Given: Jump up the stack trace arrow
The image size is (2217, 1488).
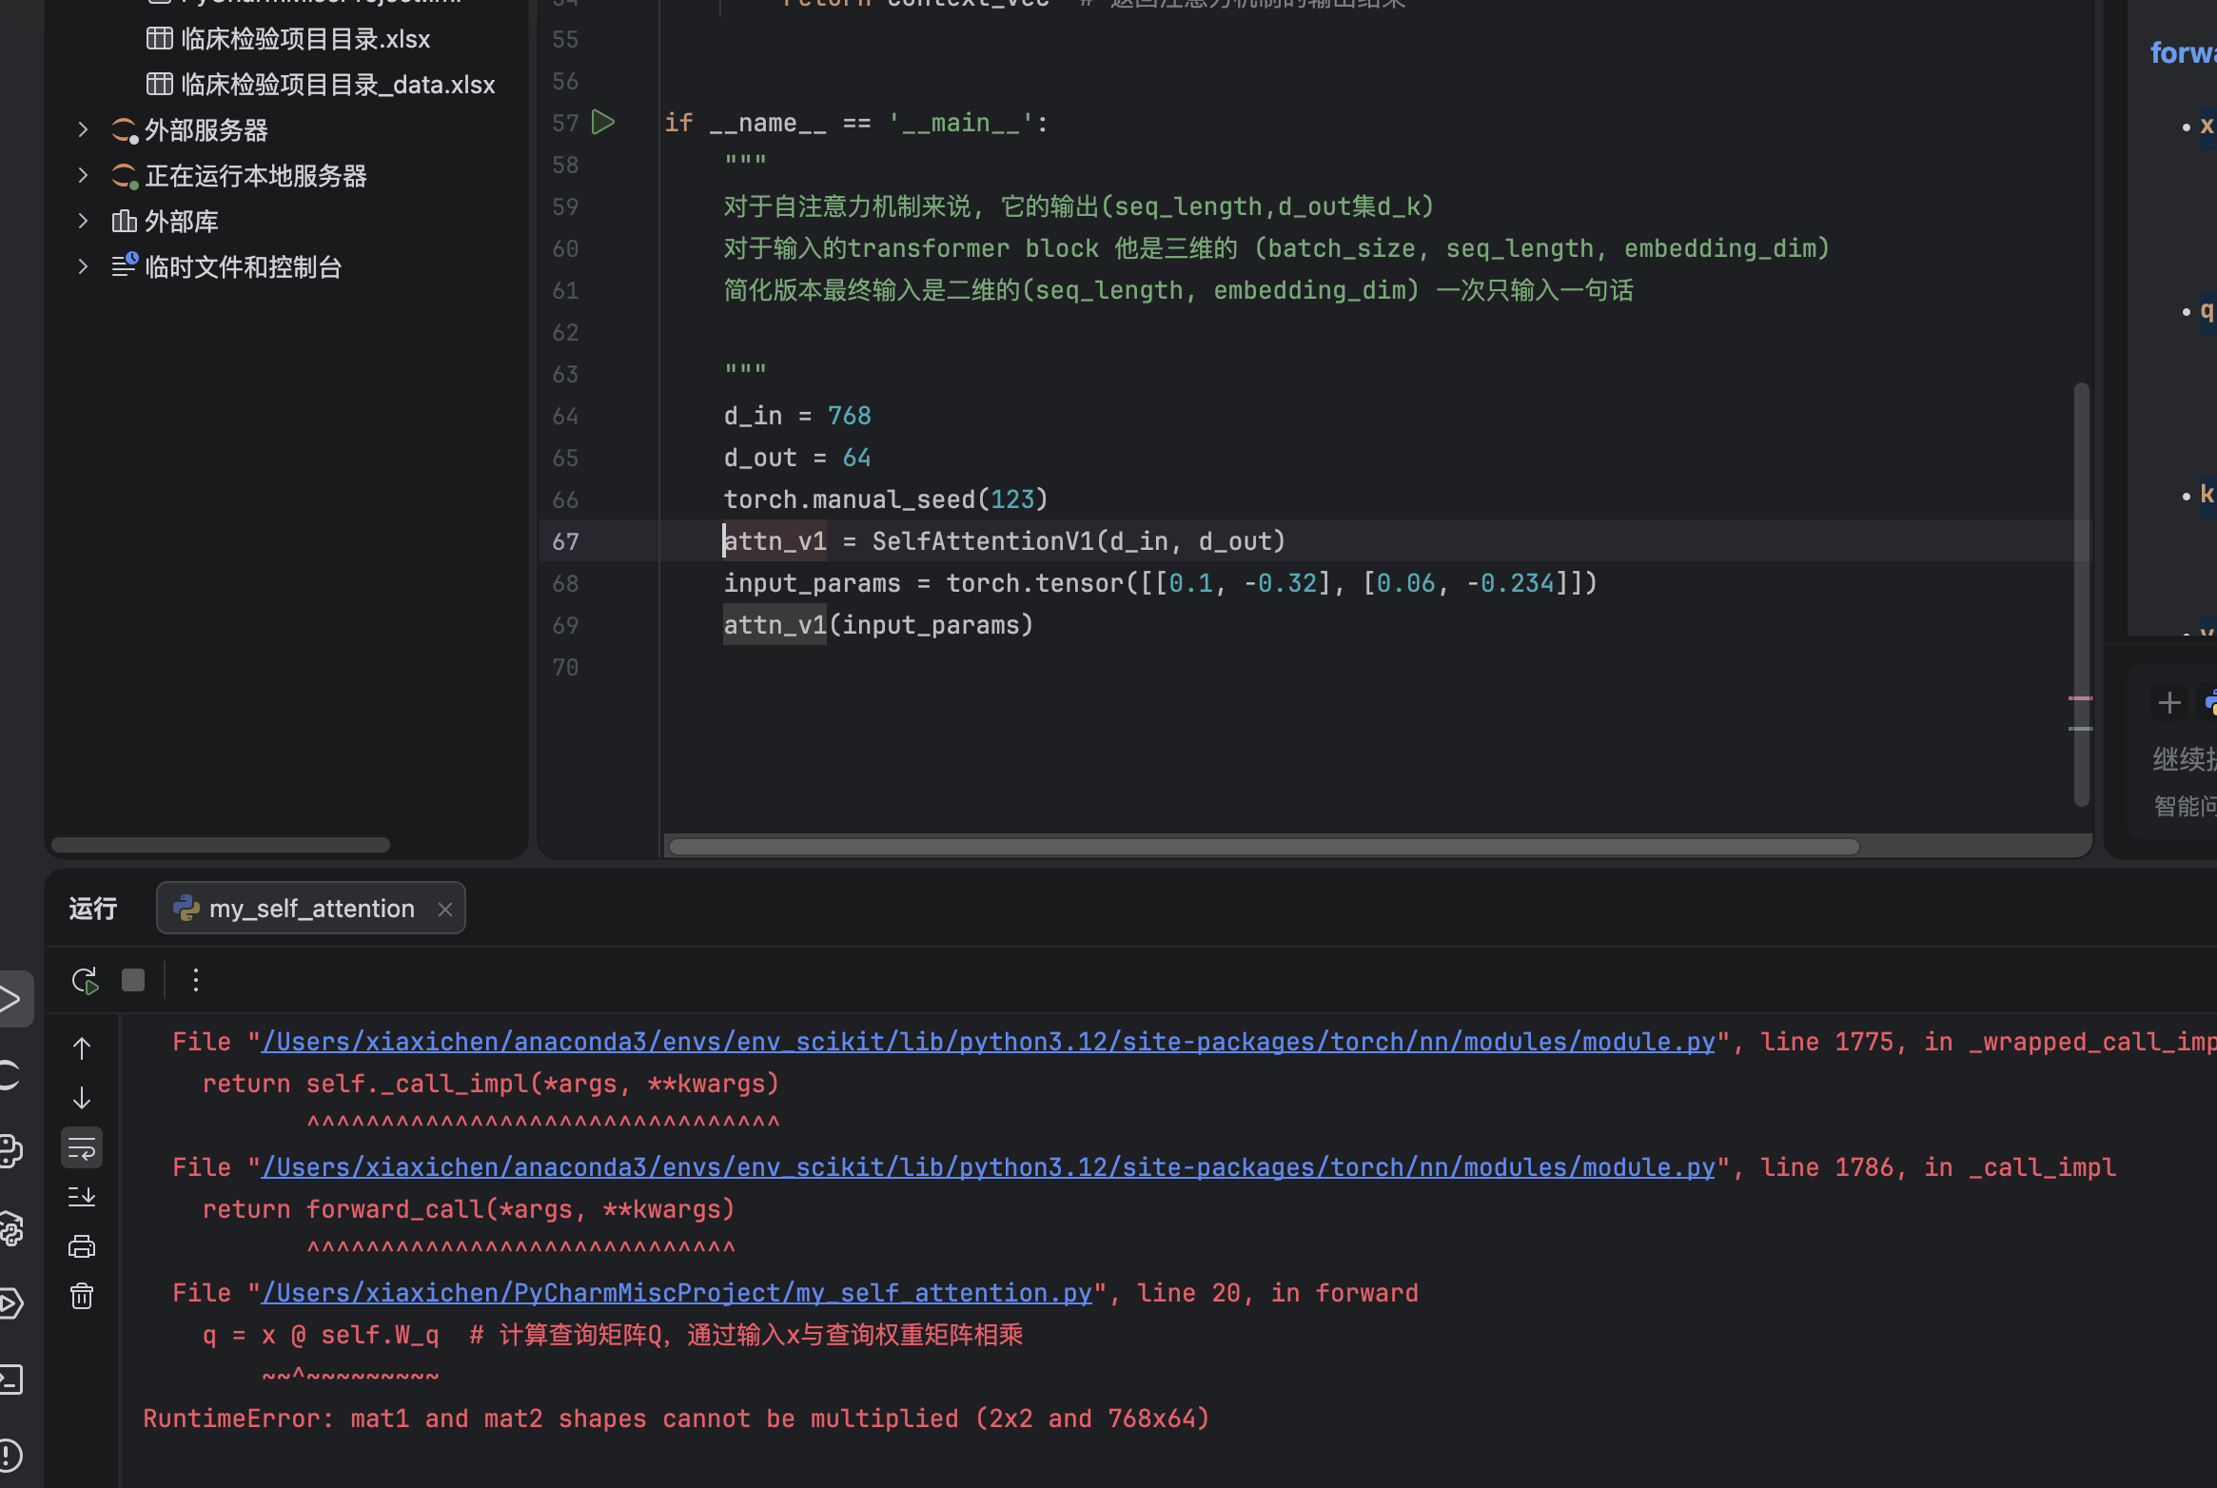Looking at the screenshot, I should point(82,1048).
